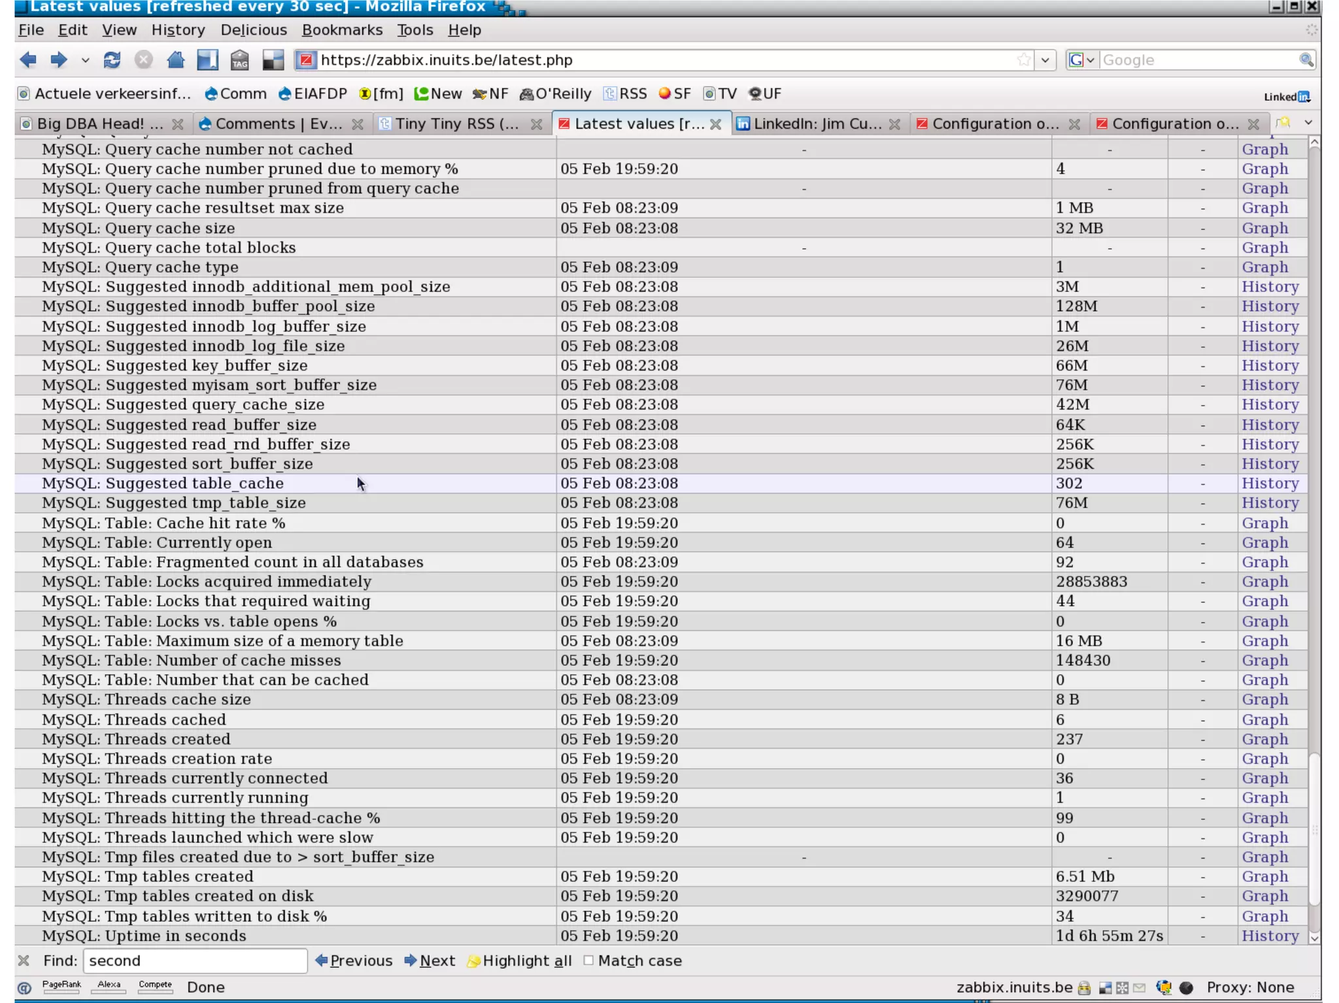Click the Back navigation arrow
1339x1003 pixels.
pyautogui.click(x=27, y=60)
